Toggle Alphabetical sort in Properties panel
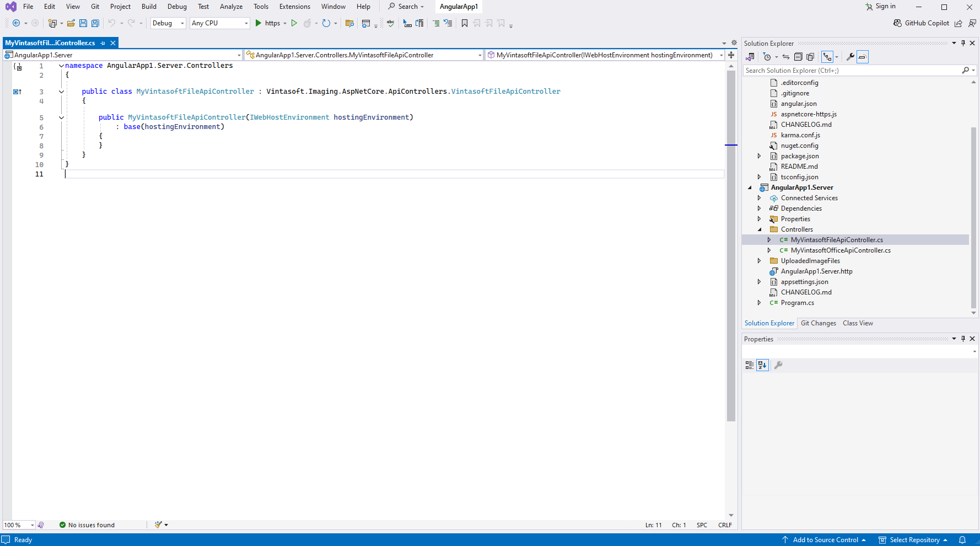Screen dimensions: 980x546 [762, 365]
